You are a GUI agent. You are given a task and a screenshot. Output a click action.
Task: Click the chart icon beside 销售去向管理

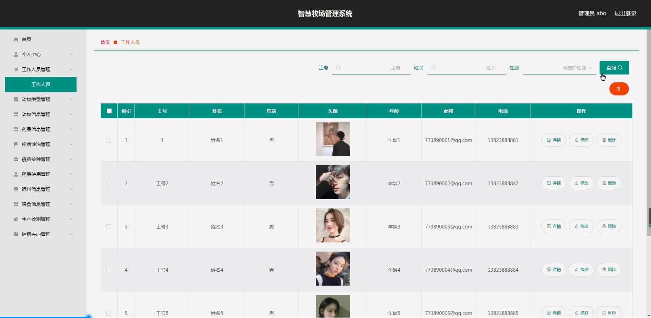pyautogui.click(x=16, y=234)
